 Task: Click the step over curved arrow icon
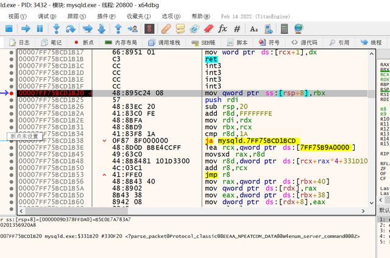click(x=71, y=29)
